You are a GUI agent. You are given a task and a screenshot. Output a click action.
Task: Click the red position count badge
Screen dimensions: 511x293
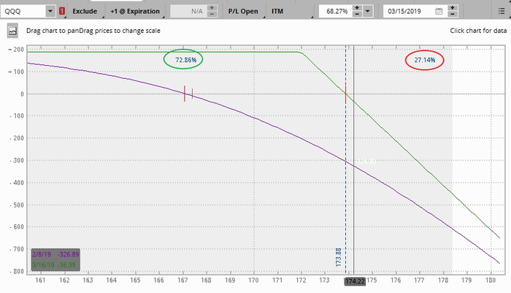click(x=62, y=11)
